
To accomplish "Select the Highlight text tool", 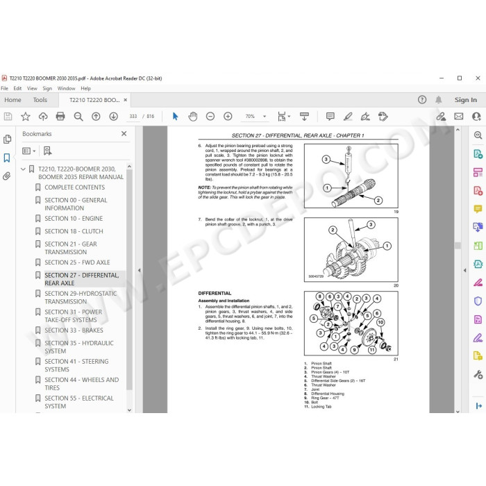I will [348, 117].
